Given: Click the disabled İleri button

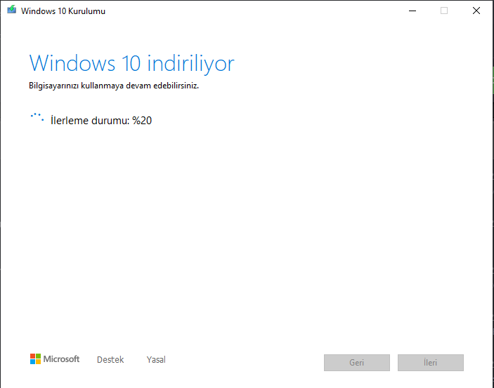Looking at the screenshot, I should click(x=430, y=363).
